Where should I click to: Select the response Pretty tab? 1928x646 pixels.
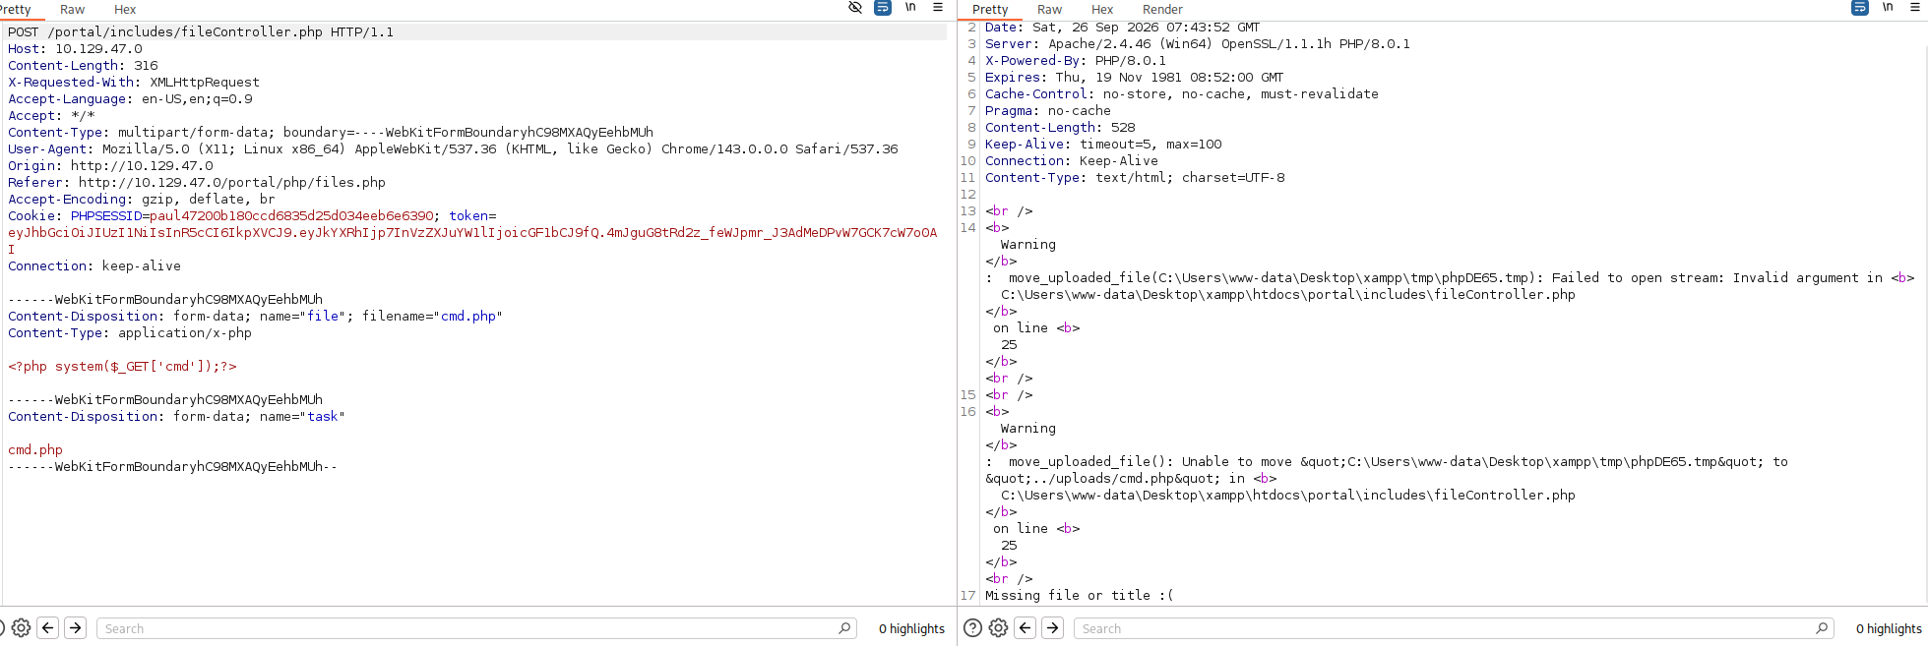click(990, 9)
